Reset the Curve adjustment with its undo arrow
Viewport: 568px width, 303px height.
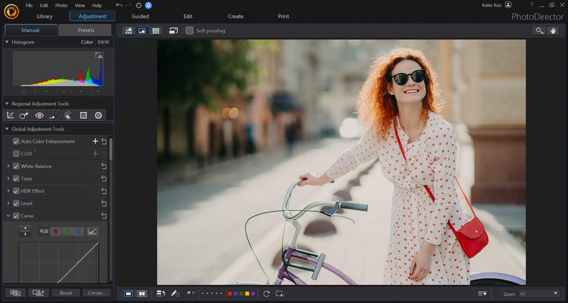[x=104, y=216]
